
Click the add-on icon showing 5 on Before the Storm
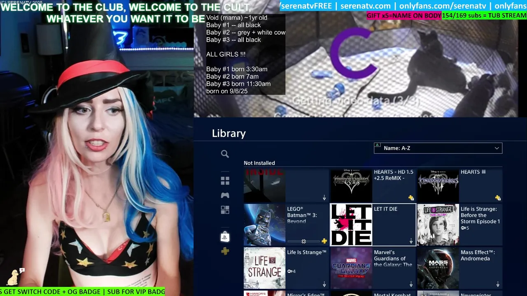465,228
